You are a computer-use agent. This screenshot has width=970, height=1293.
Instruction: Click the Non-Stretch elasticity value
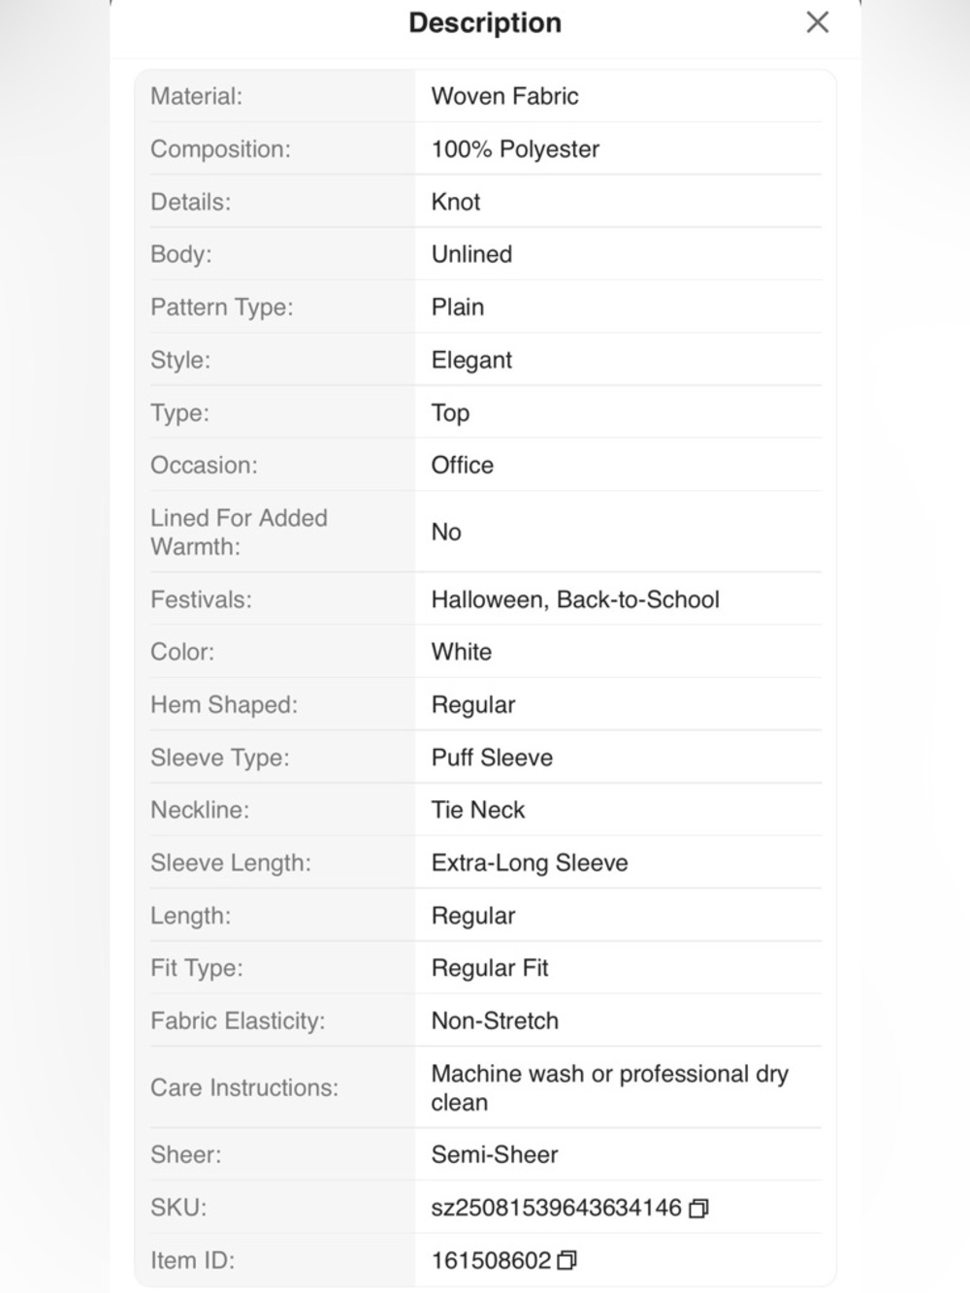coord(495,1020)
